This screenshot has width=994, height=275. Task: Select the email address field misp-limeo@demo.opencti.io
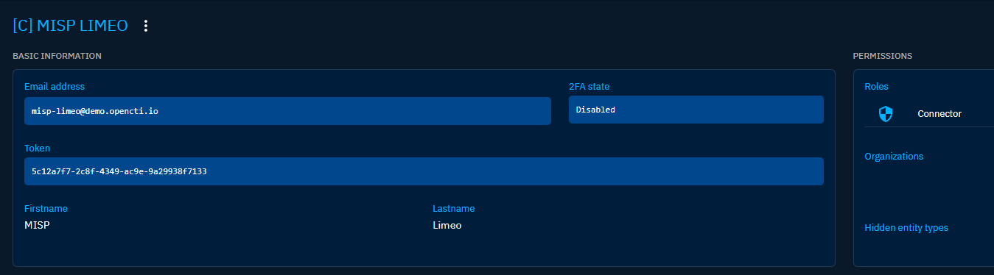pos(287,111)
